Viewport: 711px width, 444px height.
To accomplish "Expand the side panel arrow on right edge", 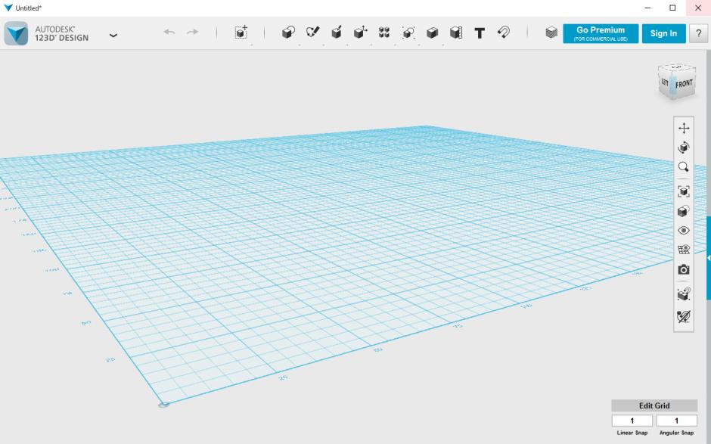I will (708, 258).
